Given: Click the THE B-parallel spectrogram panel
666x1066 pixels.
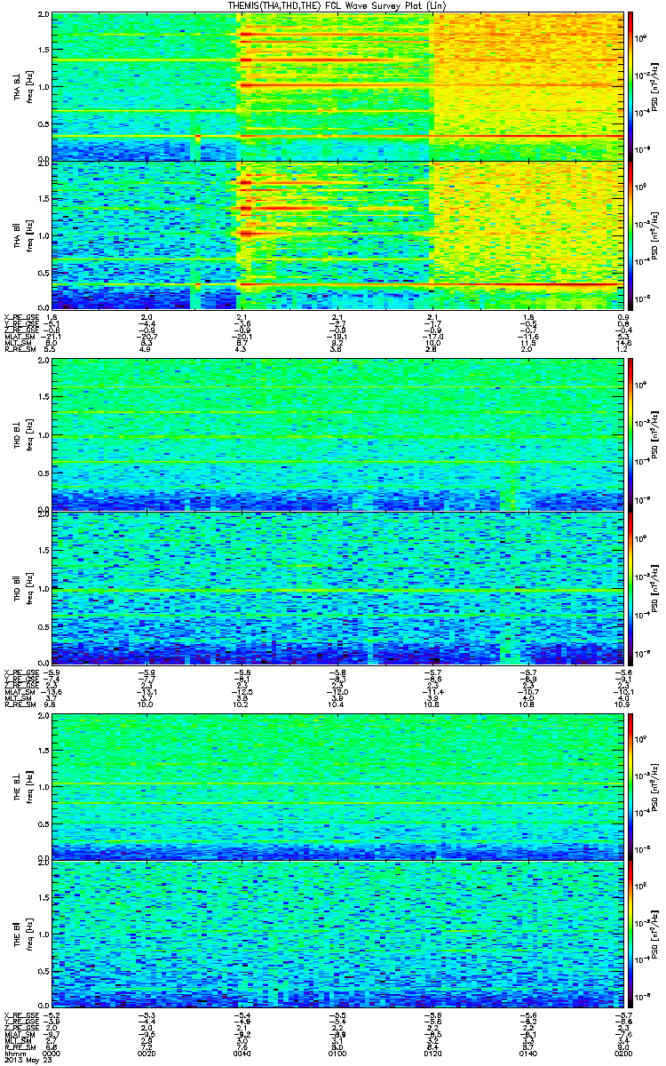Looking at the screenshot, I should click(x=336, y=935).
